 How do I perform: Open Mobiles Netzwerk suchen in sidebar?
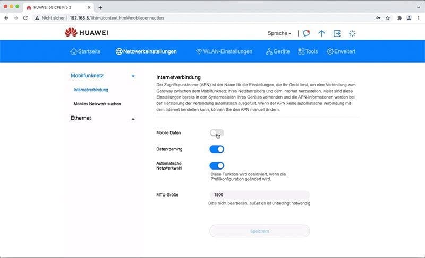click(x=97, y=104)
